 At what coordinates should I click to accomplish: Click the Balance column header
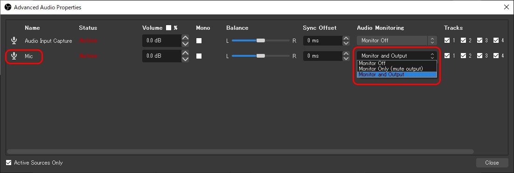[x=237, y=28]
